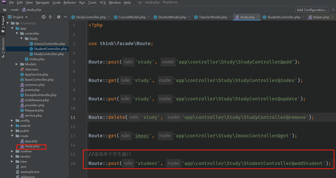Close the CourseModel.php tab
Viewport: 336px width, 178px height.
point(149,17)
